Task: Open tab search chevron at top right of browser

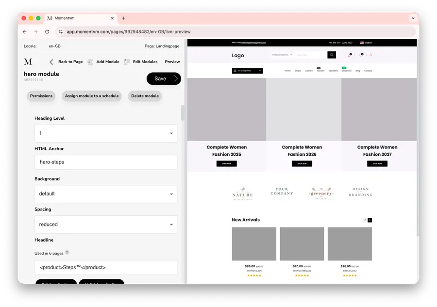Action: [x=413, y=18]
